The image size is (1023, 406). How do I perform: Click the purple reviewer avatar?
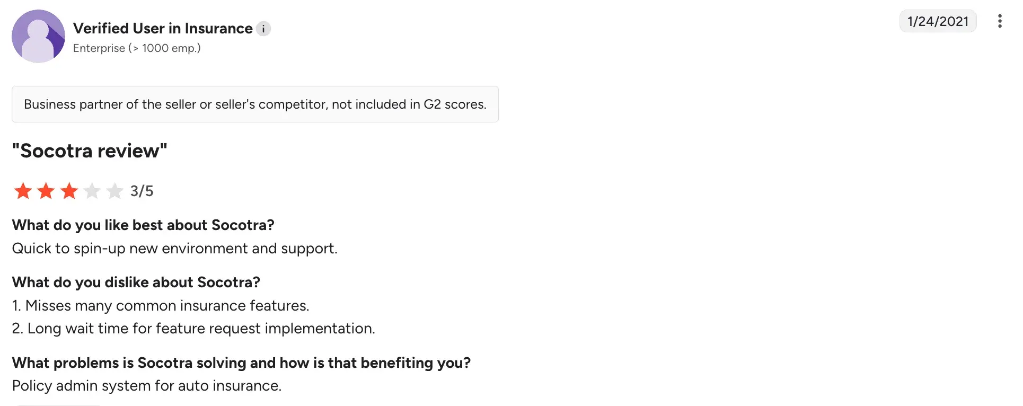pyautogui.click(x=38, y=36)
